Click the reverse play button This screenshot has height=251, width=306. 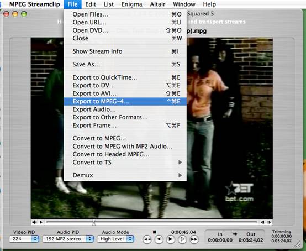(159, 239)
